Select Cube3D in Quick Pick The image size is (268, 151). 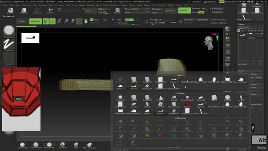[x=134, y=80]
